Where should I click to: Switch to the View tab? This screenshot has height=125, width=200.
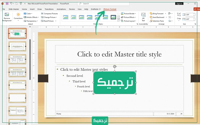pos(79,9)
